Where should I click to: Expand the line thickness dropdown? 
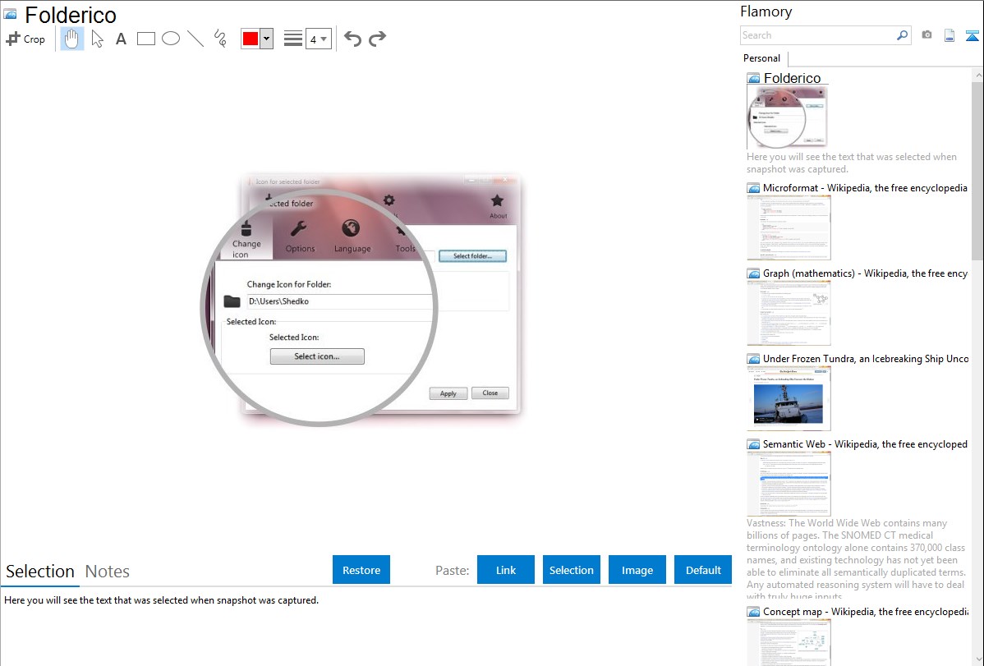[x=319, y=39]
